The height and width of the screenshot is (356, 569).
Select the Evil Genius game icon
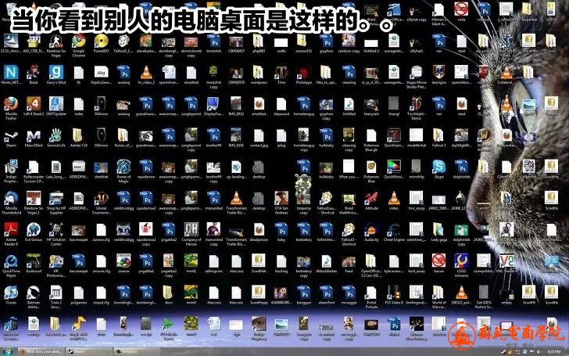coord(34,231)
